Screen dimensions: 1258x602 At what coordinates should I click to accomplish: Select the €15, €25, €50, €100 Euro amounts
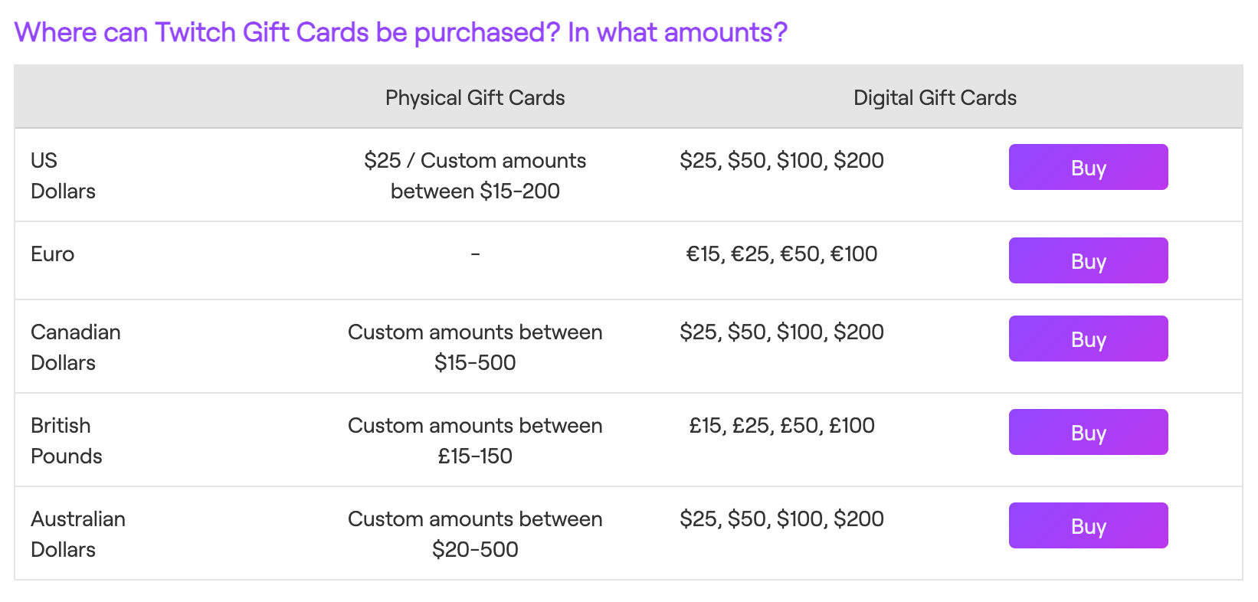781,254
